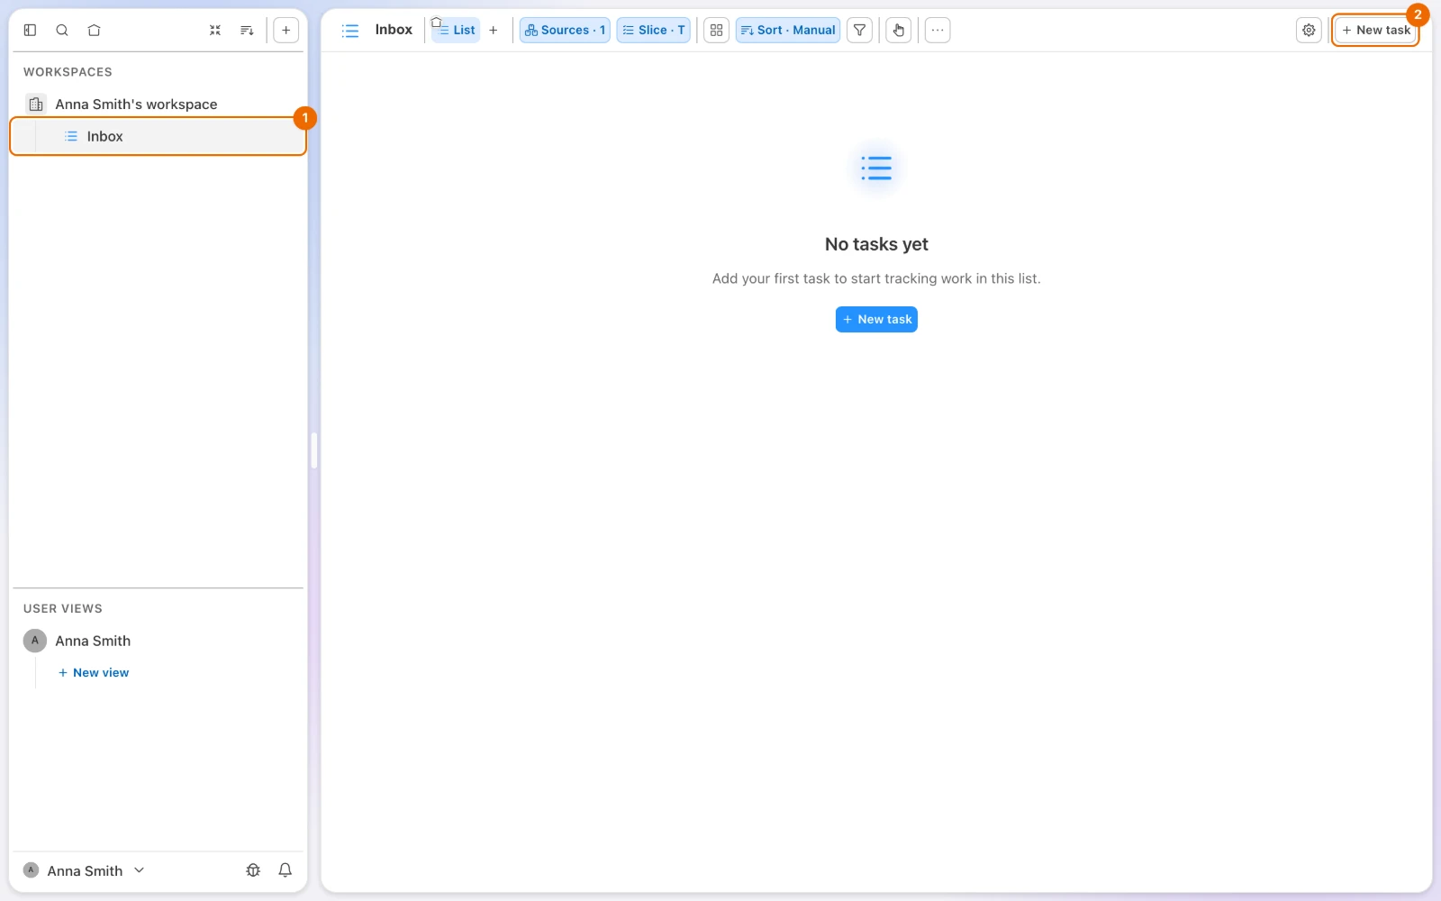The width and height of the screenshot is (1441, 901).
Task: Open the Sort · Manual selector
Action: 788,30
